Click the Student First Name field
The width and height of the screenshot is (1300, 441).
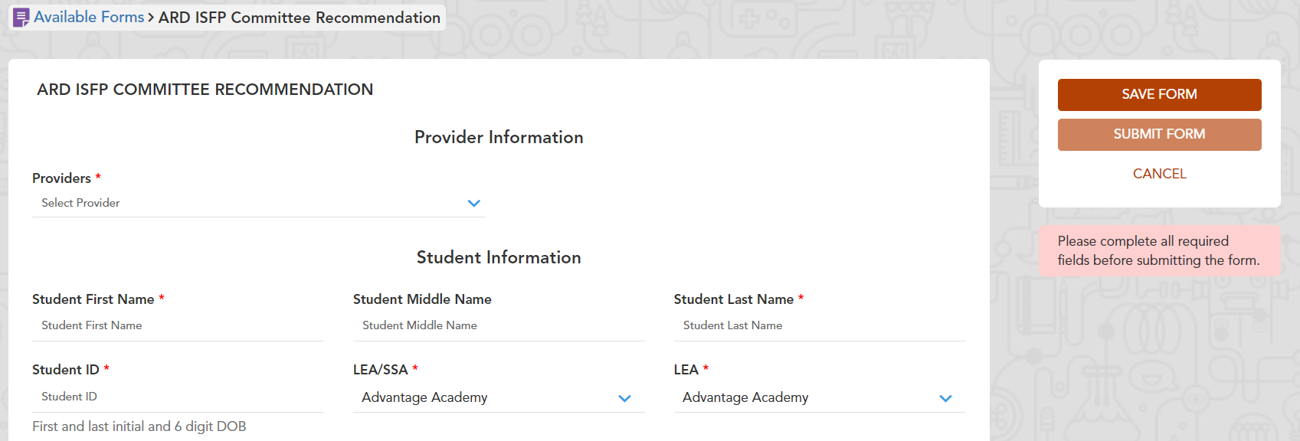[x=178, y=325]
